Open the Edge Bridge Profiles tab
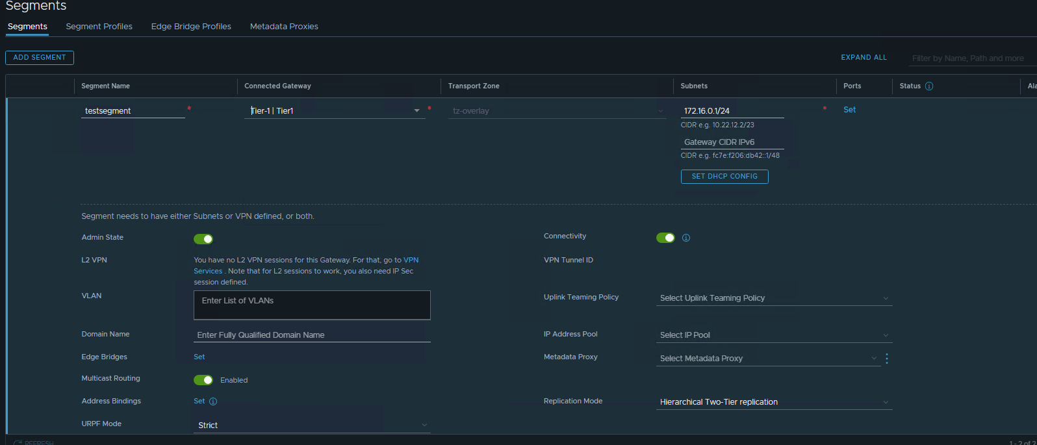1037x445 pixels. tap(191, 27)
